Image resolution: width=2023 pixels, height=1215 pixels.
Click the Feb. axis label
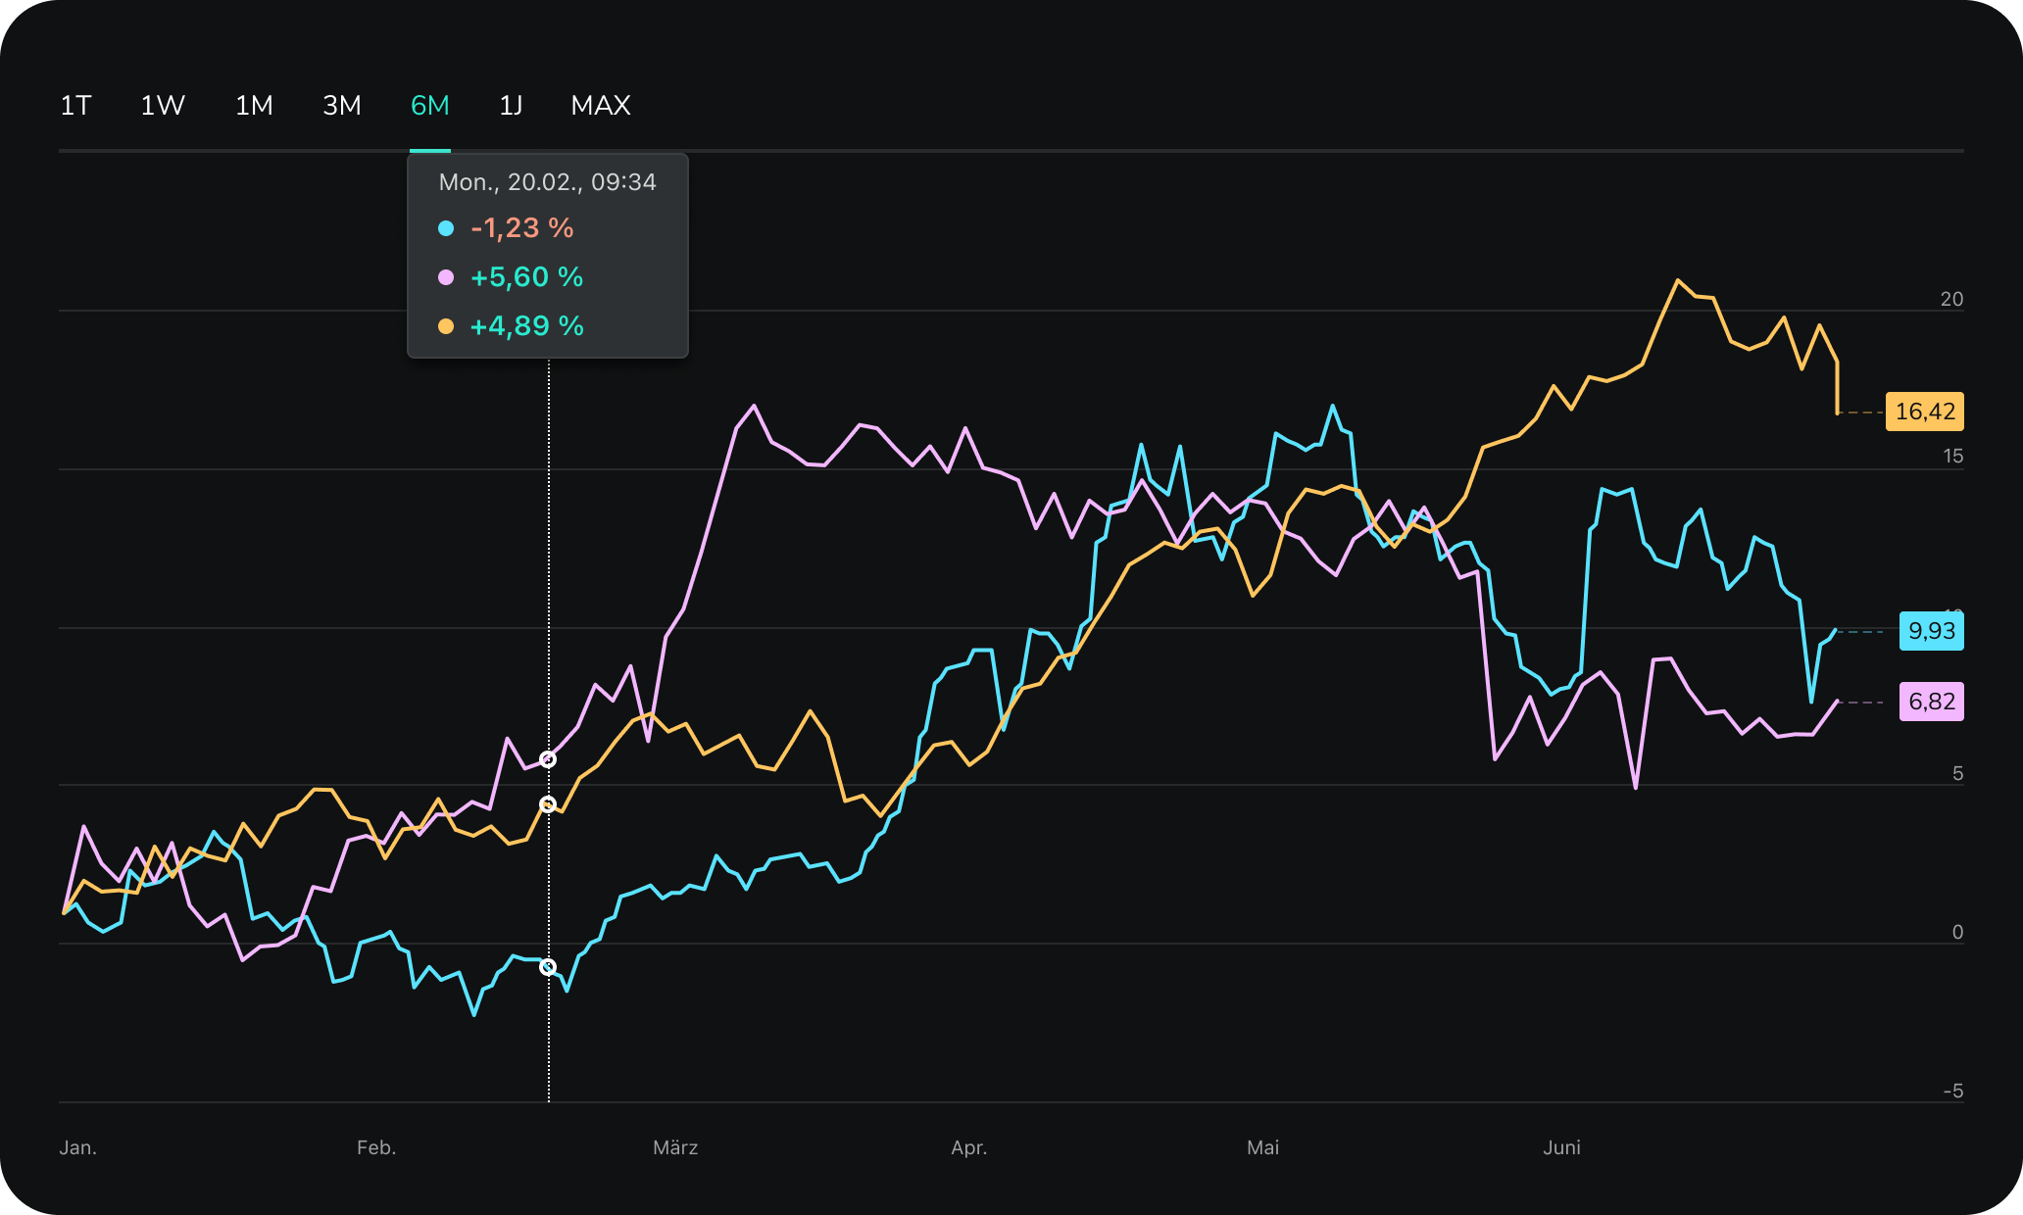point(376,1147)
